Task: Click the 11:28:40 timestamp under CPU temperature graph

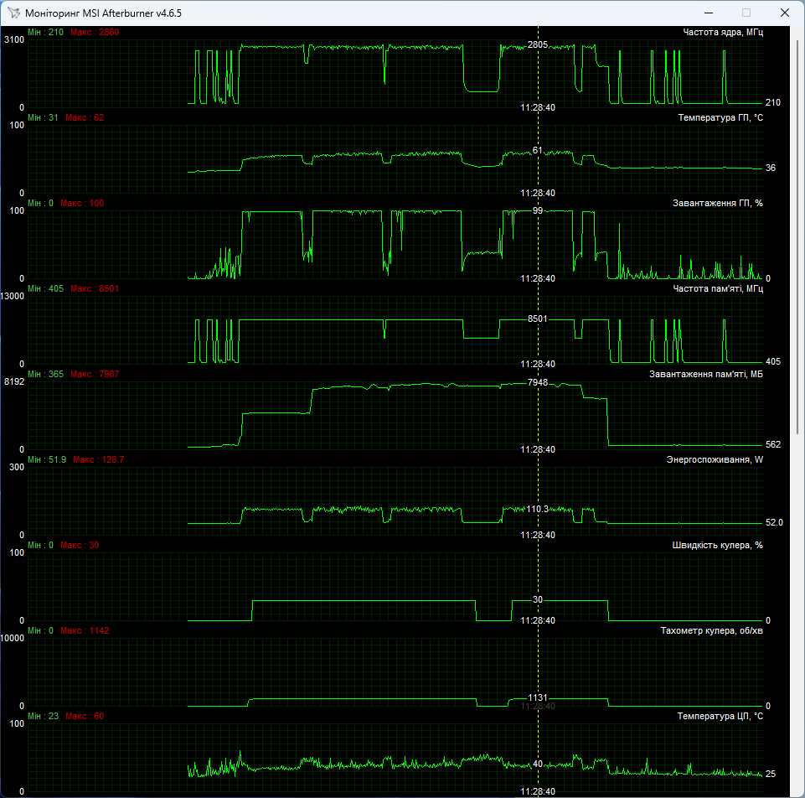Action: [x=538, y=791]
